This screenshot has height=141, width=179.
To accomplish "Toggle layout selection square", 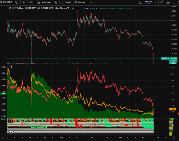I will (141, 2).
